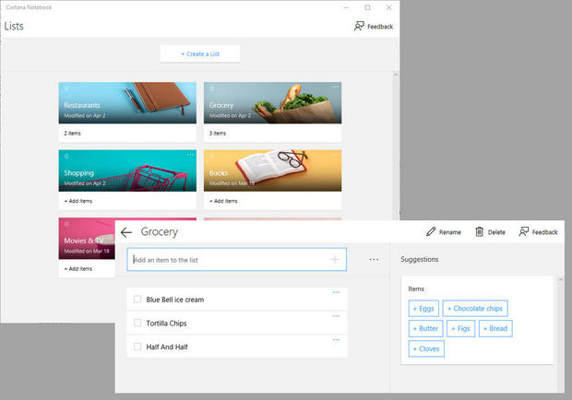Screen dimensions: 572x400
Task: Click the Lists window vertical scrollbar
Action: click(x=396, y=146)
